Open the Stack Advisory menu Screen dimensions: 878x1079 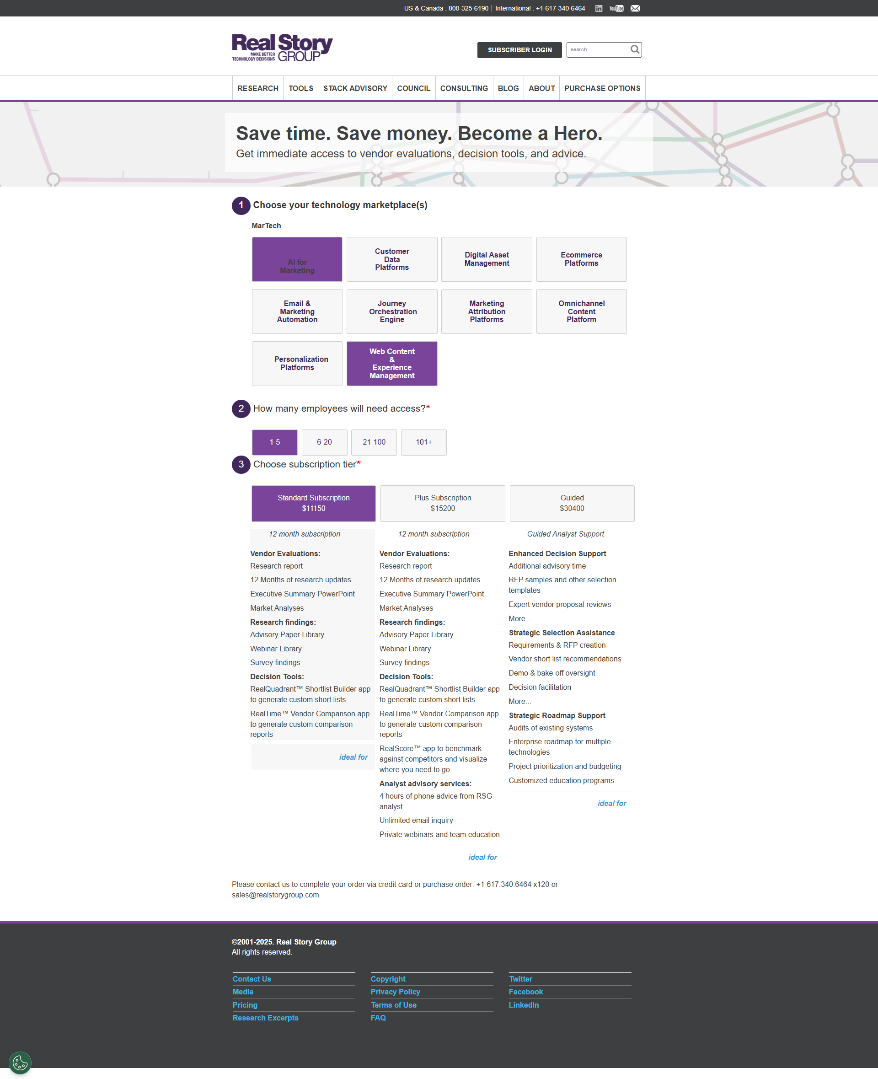point(355,88)
